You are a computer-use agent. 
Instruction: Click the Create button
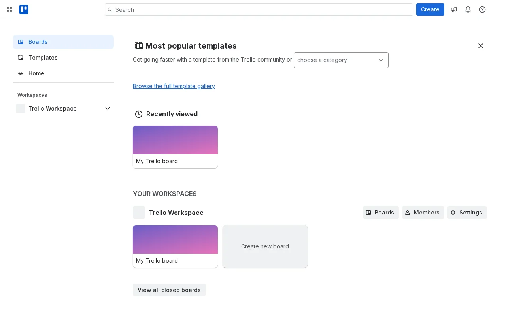[430, 9]
